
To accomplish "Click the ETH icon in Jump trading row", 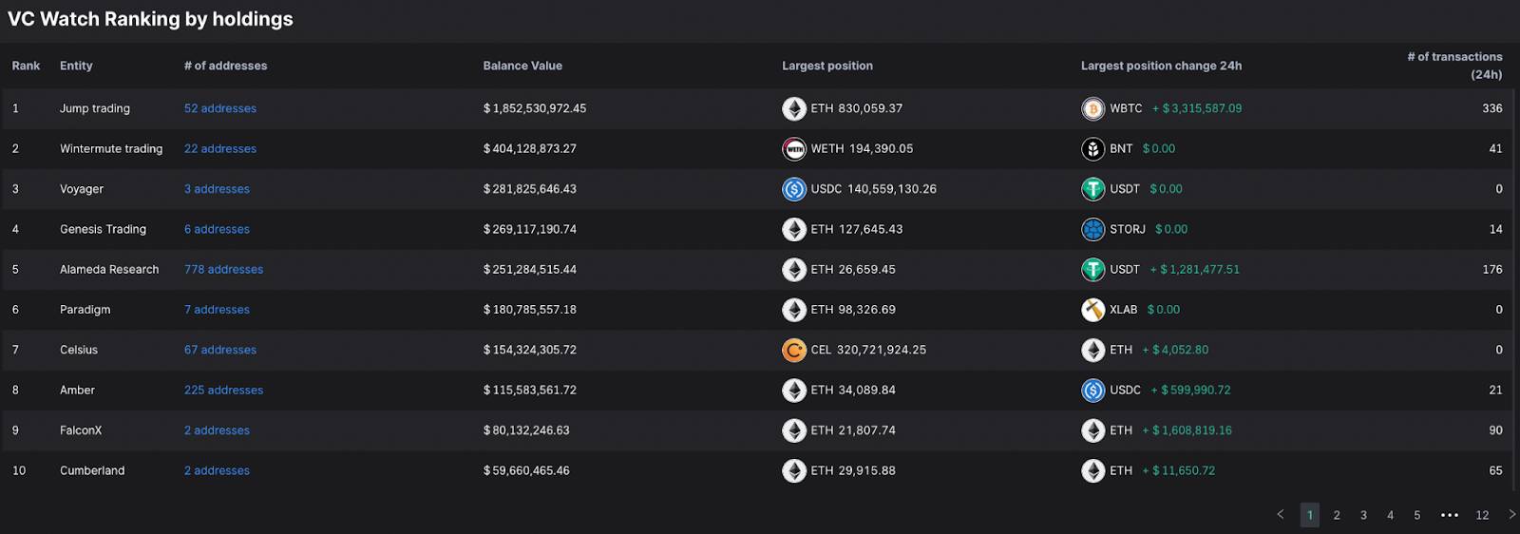I will click(x=794, y=108).
